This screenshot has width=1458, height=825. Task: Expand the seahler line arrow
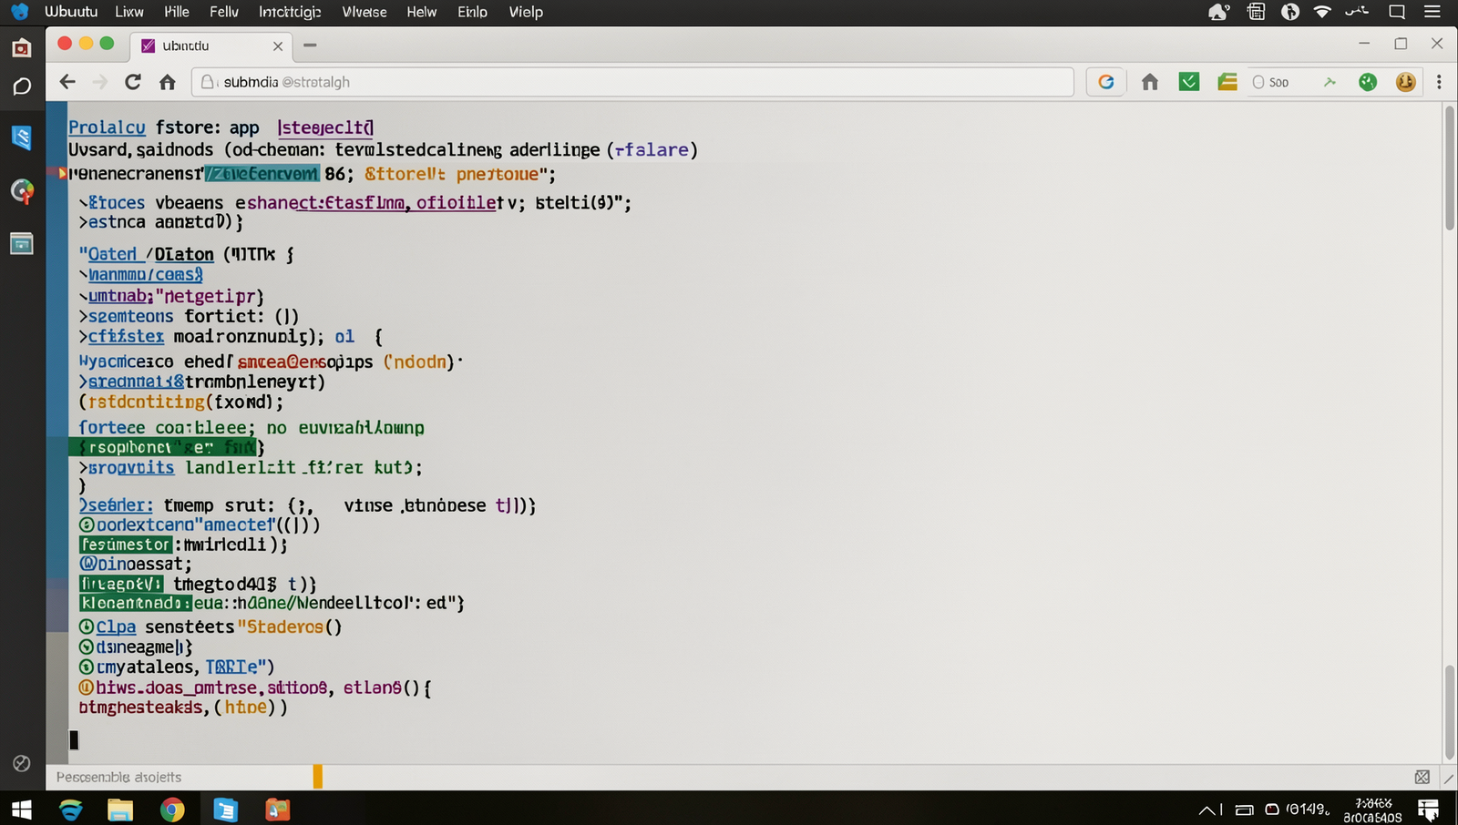83,504
